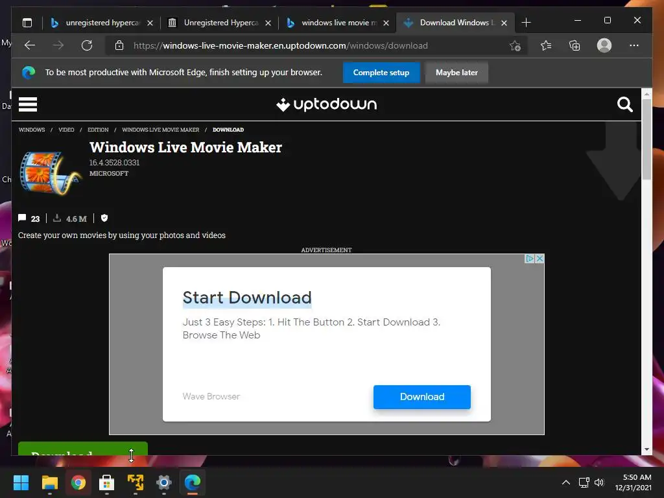The height and width of the screenshot is (498, 664).
Task: Click the 4.6 M downloads count
Action: point(77,219)
